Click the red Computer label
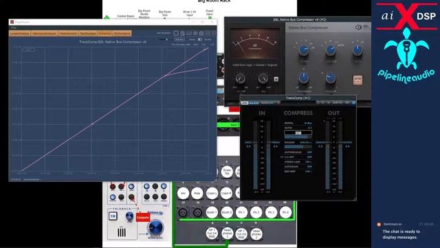The image size is (440, 248). pyautogui.click(x=143, y=218)
